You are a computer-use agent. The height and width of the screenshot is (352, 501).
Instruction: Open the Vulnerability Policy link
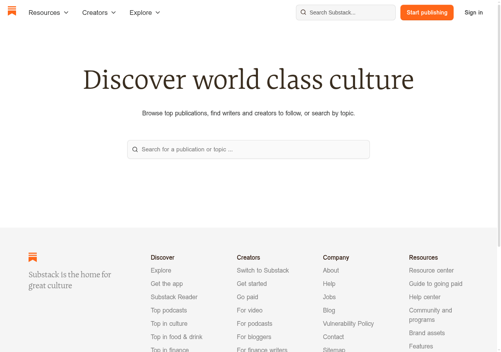[x=348, y=323]
